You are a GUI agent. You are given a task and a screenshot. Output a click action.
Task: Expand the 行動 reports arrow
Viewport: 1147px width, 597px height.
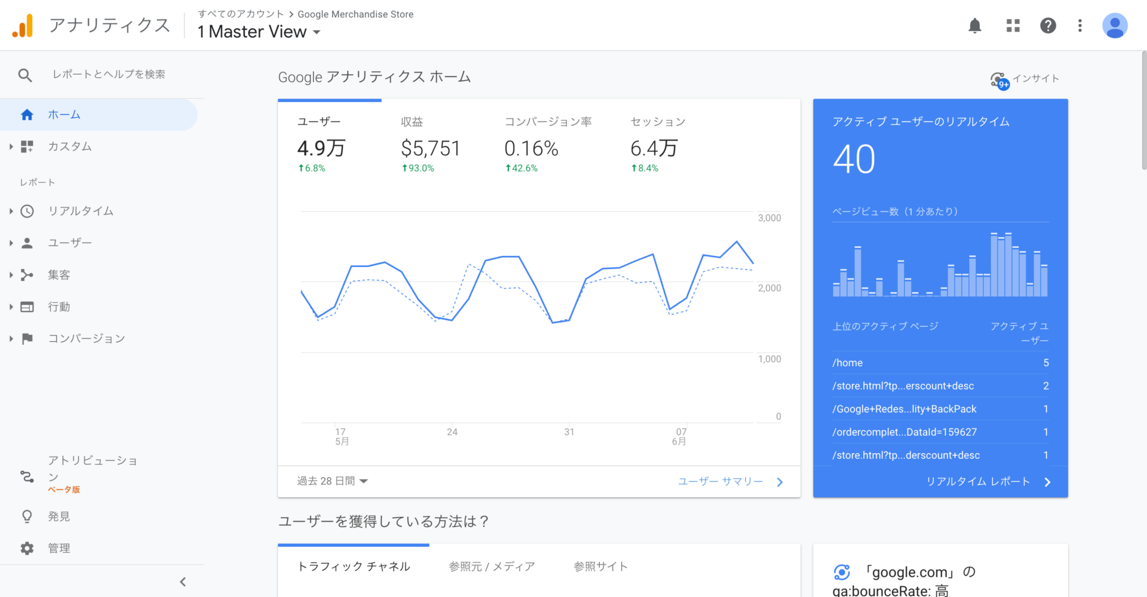click(11, 307)
